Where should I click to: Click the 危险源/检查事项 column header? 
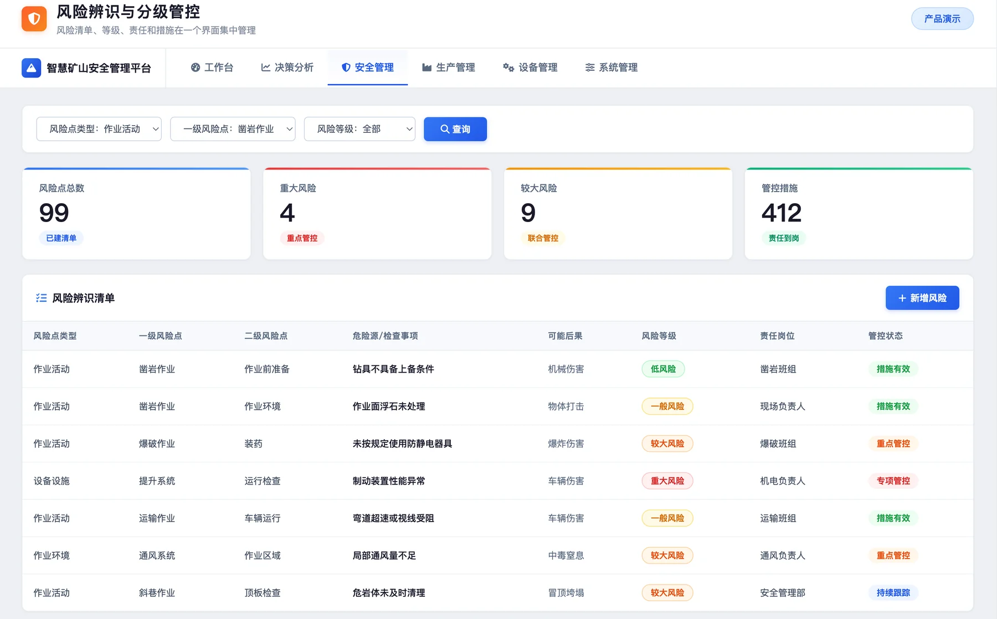coord(386,336)
